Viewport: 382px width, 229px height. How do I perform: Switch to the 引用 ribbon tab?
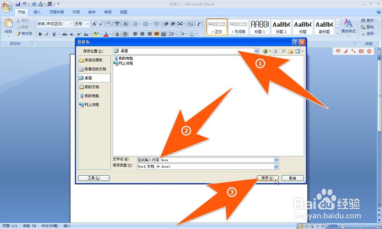[x=76, y=12]
